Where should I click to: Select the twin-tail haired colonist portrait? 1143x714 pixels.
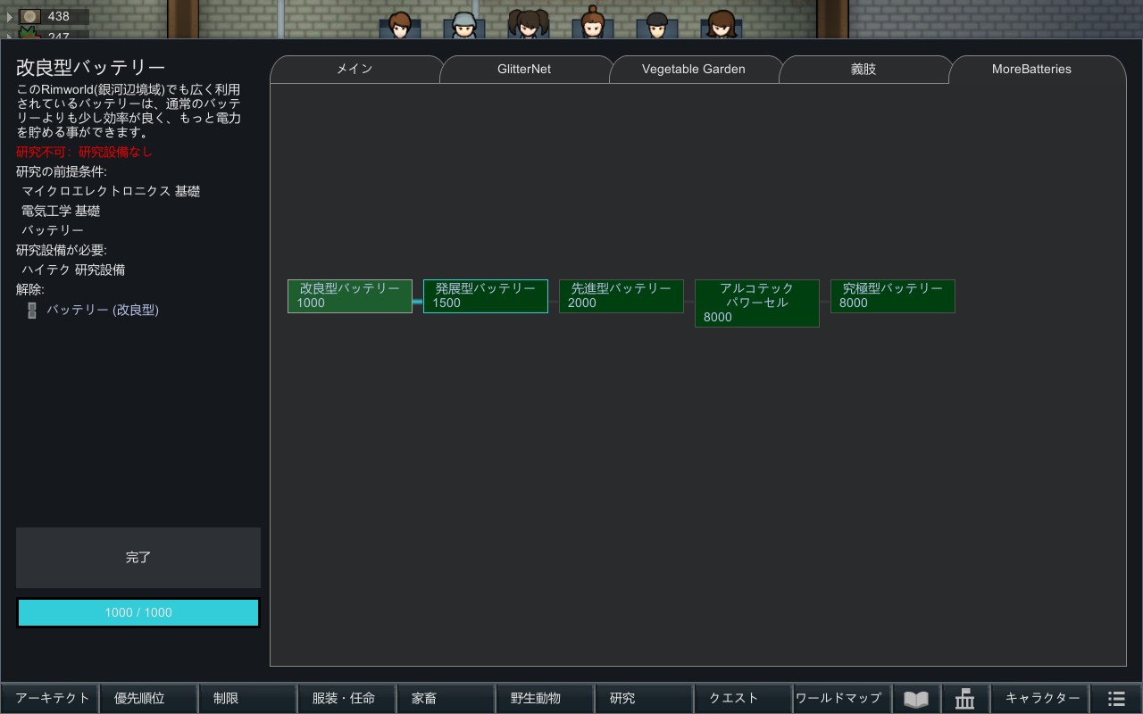(x=528, y=25)
